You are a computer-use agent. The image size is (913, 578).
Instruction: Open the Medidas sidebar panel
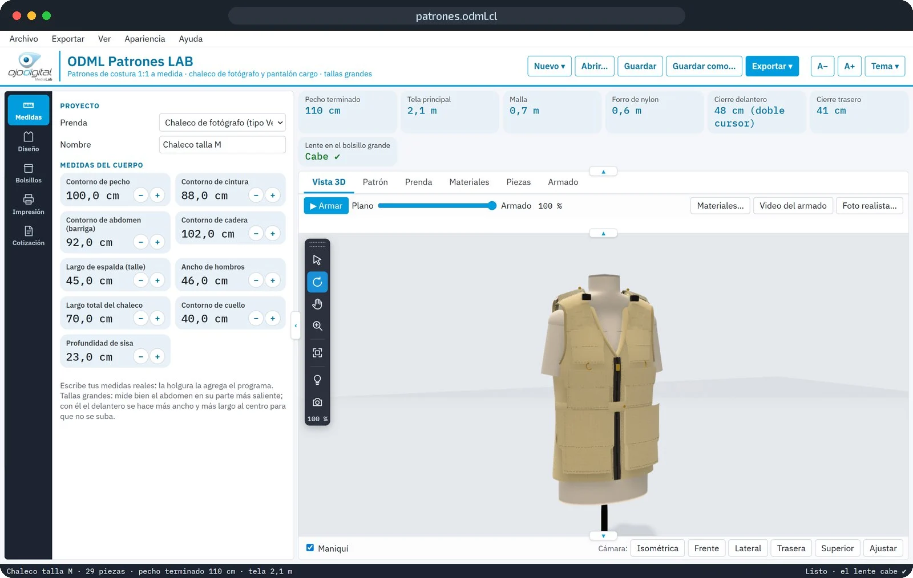(x=29, y=110)
